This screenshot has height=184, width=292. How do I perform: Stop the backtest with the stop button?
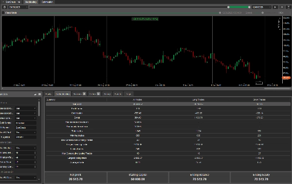click(282, 7)
